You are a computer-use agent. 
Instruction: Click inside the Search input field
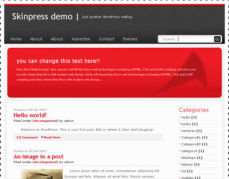pyautogui.click(x=195, y=39)
